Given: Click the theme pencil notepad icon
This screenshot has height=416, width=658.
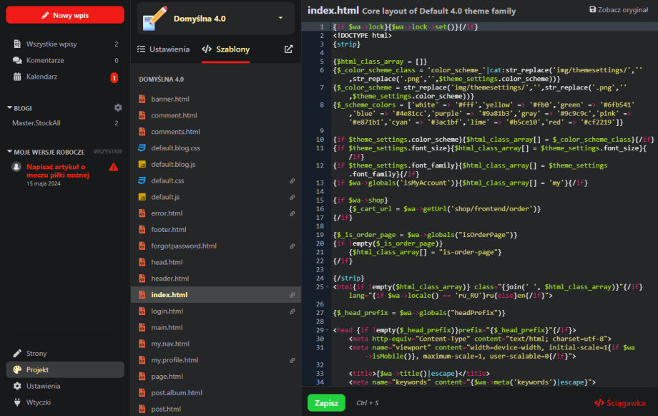Looking at the screenshot, I should click(155, 18).
